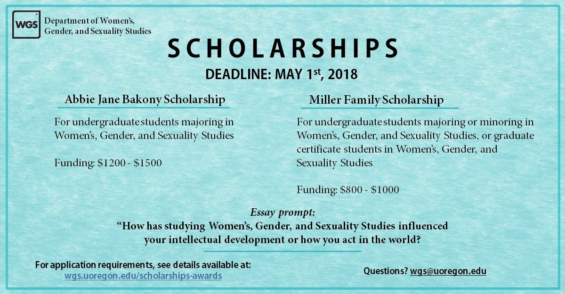The height and width of the screenshot is (294, 565).
Task: Click the Bakony eligibility description paragraph
Action: [x=144, y=129]
